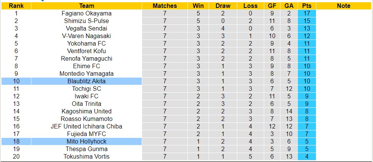373x162 pixels.
Task: Click JEF United Ichihara Chiba
Action: tap(87, 126)
